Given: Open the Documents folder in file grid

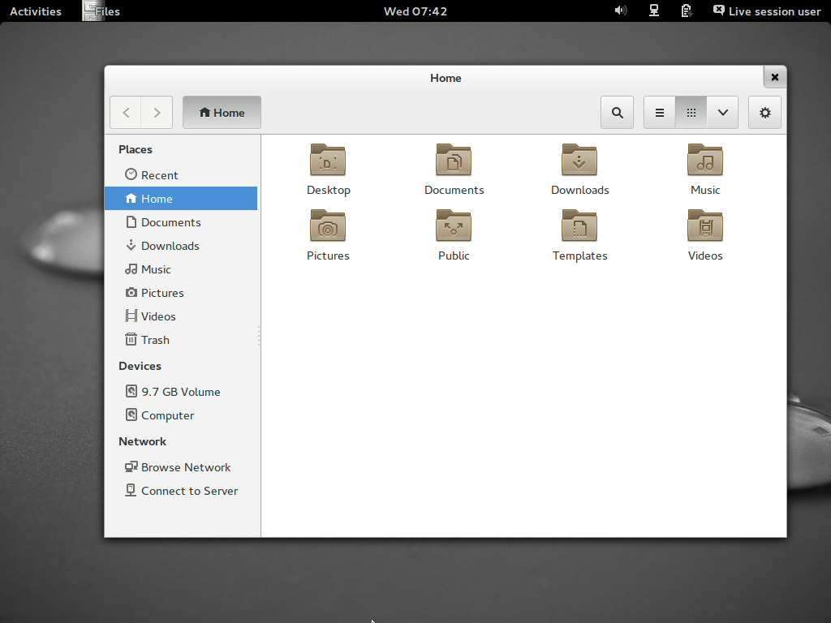Looking at the screenshot, I should coord(454,160).
